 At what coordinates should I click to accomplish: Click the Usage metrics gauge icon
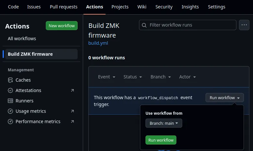tap(10, 111)
